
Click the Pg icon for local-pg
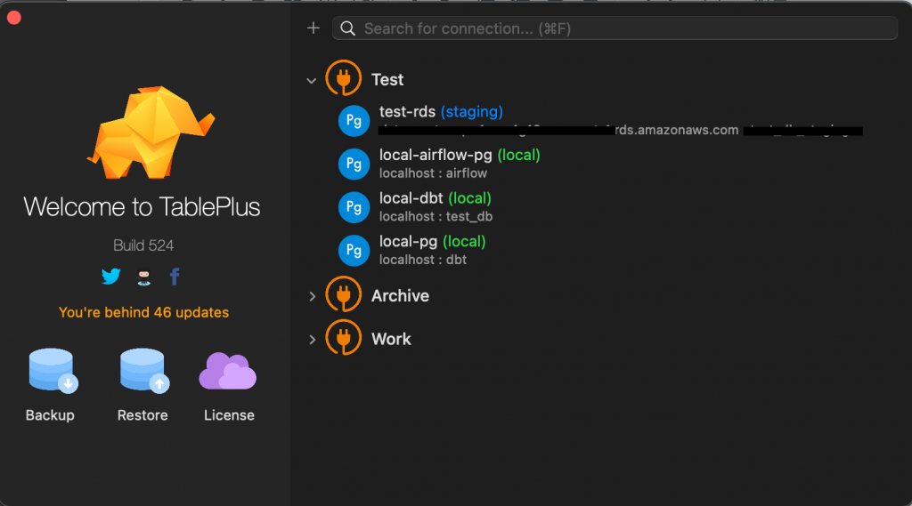354,251
